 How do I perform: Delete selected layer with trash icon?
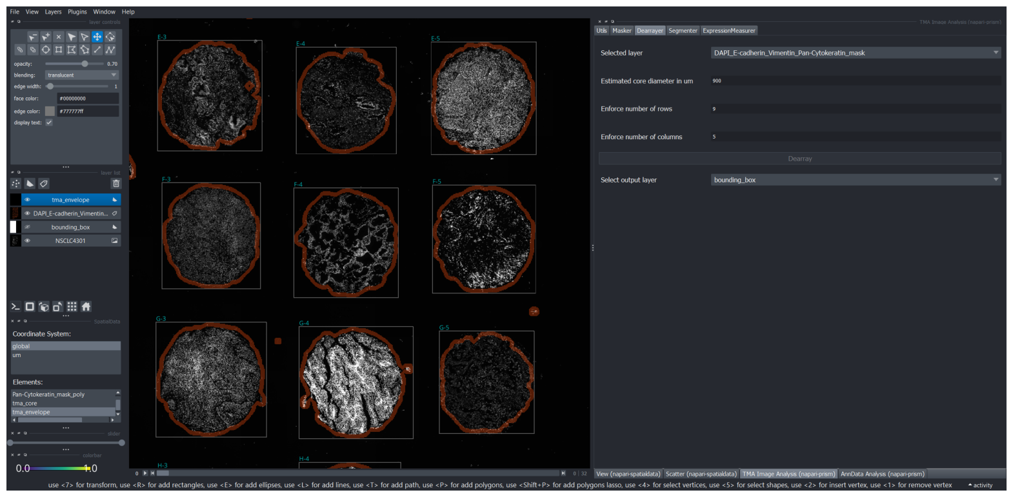coord(116,184)
